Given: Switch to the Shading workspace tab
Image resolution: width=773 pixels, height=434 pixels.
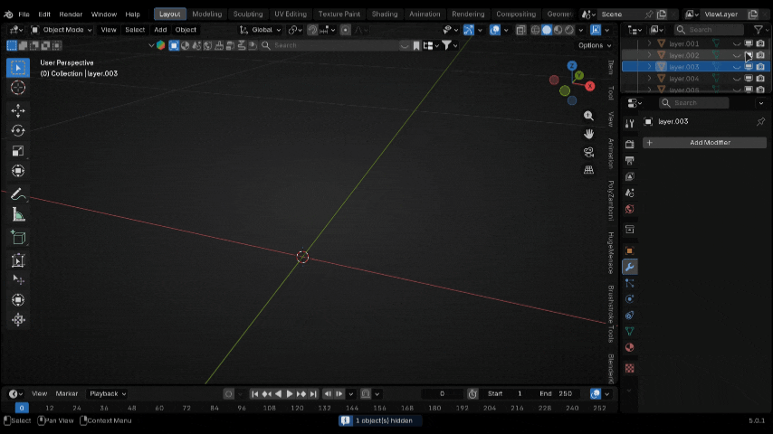Looking at the screenshot, I should click(x=385, y=14).
